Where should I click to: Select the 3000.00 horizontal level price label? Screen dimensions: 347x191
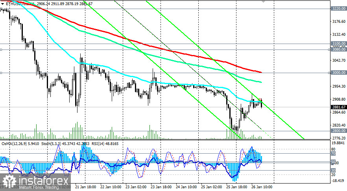(x=339, y=72)
